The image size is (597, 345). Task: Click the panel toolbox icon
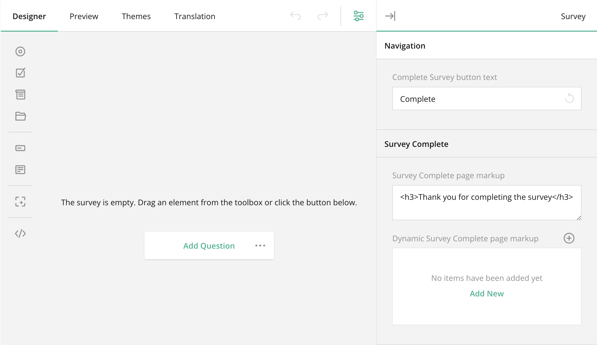tap(20, 202)
